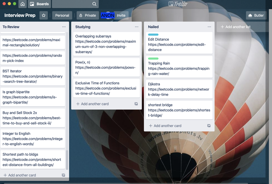Open the Is graph bipartite card
272x184 pixels.
[x=33, y=97]
